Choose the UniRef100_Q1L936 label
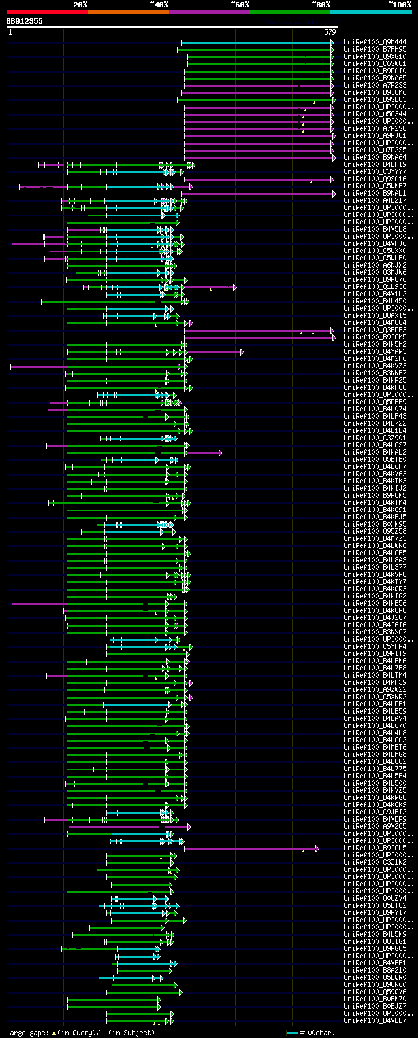 pyautogui.click(x=376, y=287)
